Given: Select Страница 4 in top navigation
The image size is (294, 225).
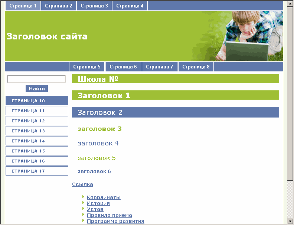Looking at the screenshot, I should [130, 6].
